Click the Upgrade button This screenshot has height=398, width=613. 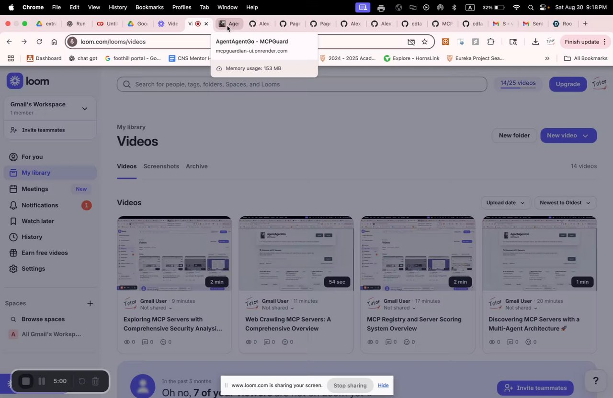(568, 84)
